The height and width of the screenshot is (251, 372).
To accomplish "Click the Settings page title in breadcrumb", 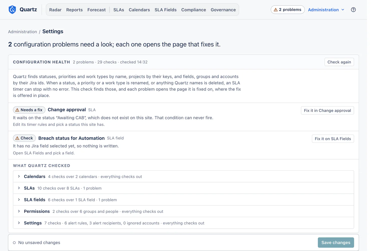I will (53, 31).
